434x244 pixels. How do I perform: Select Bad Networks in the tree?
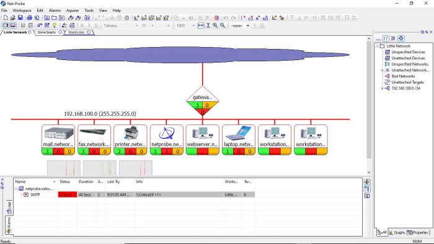(403, 76)
